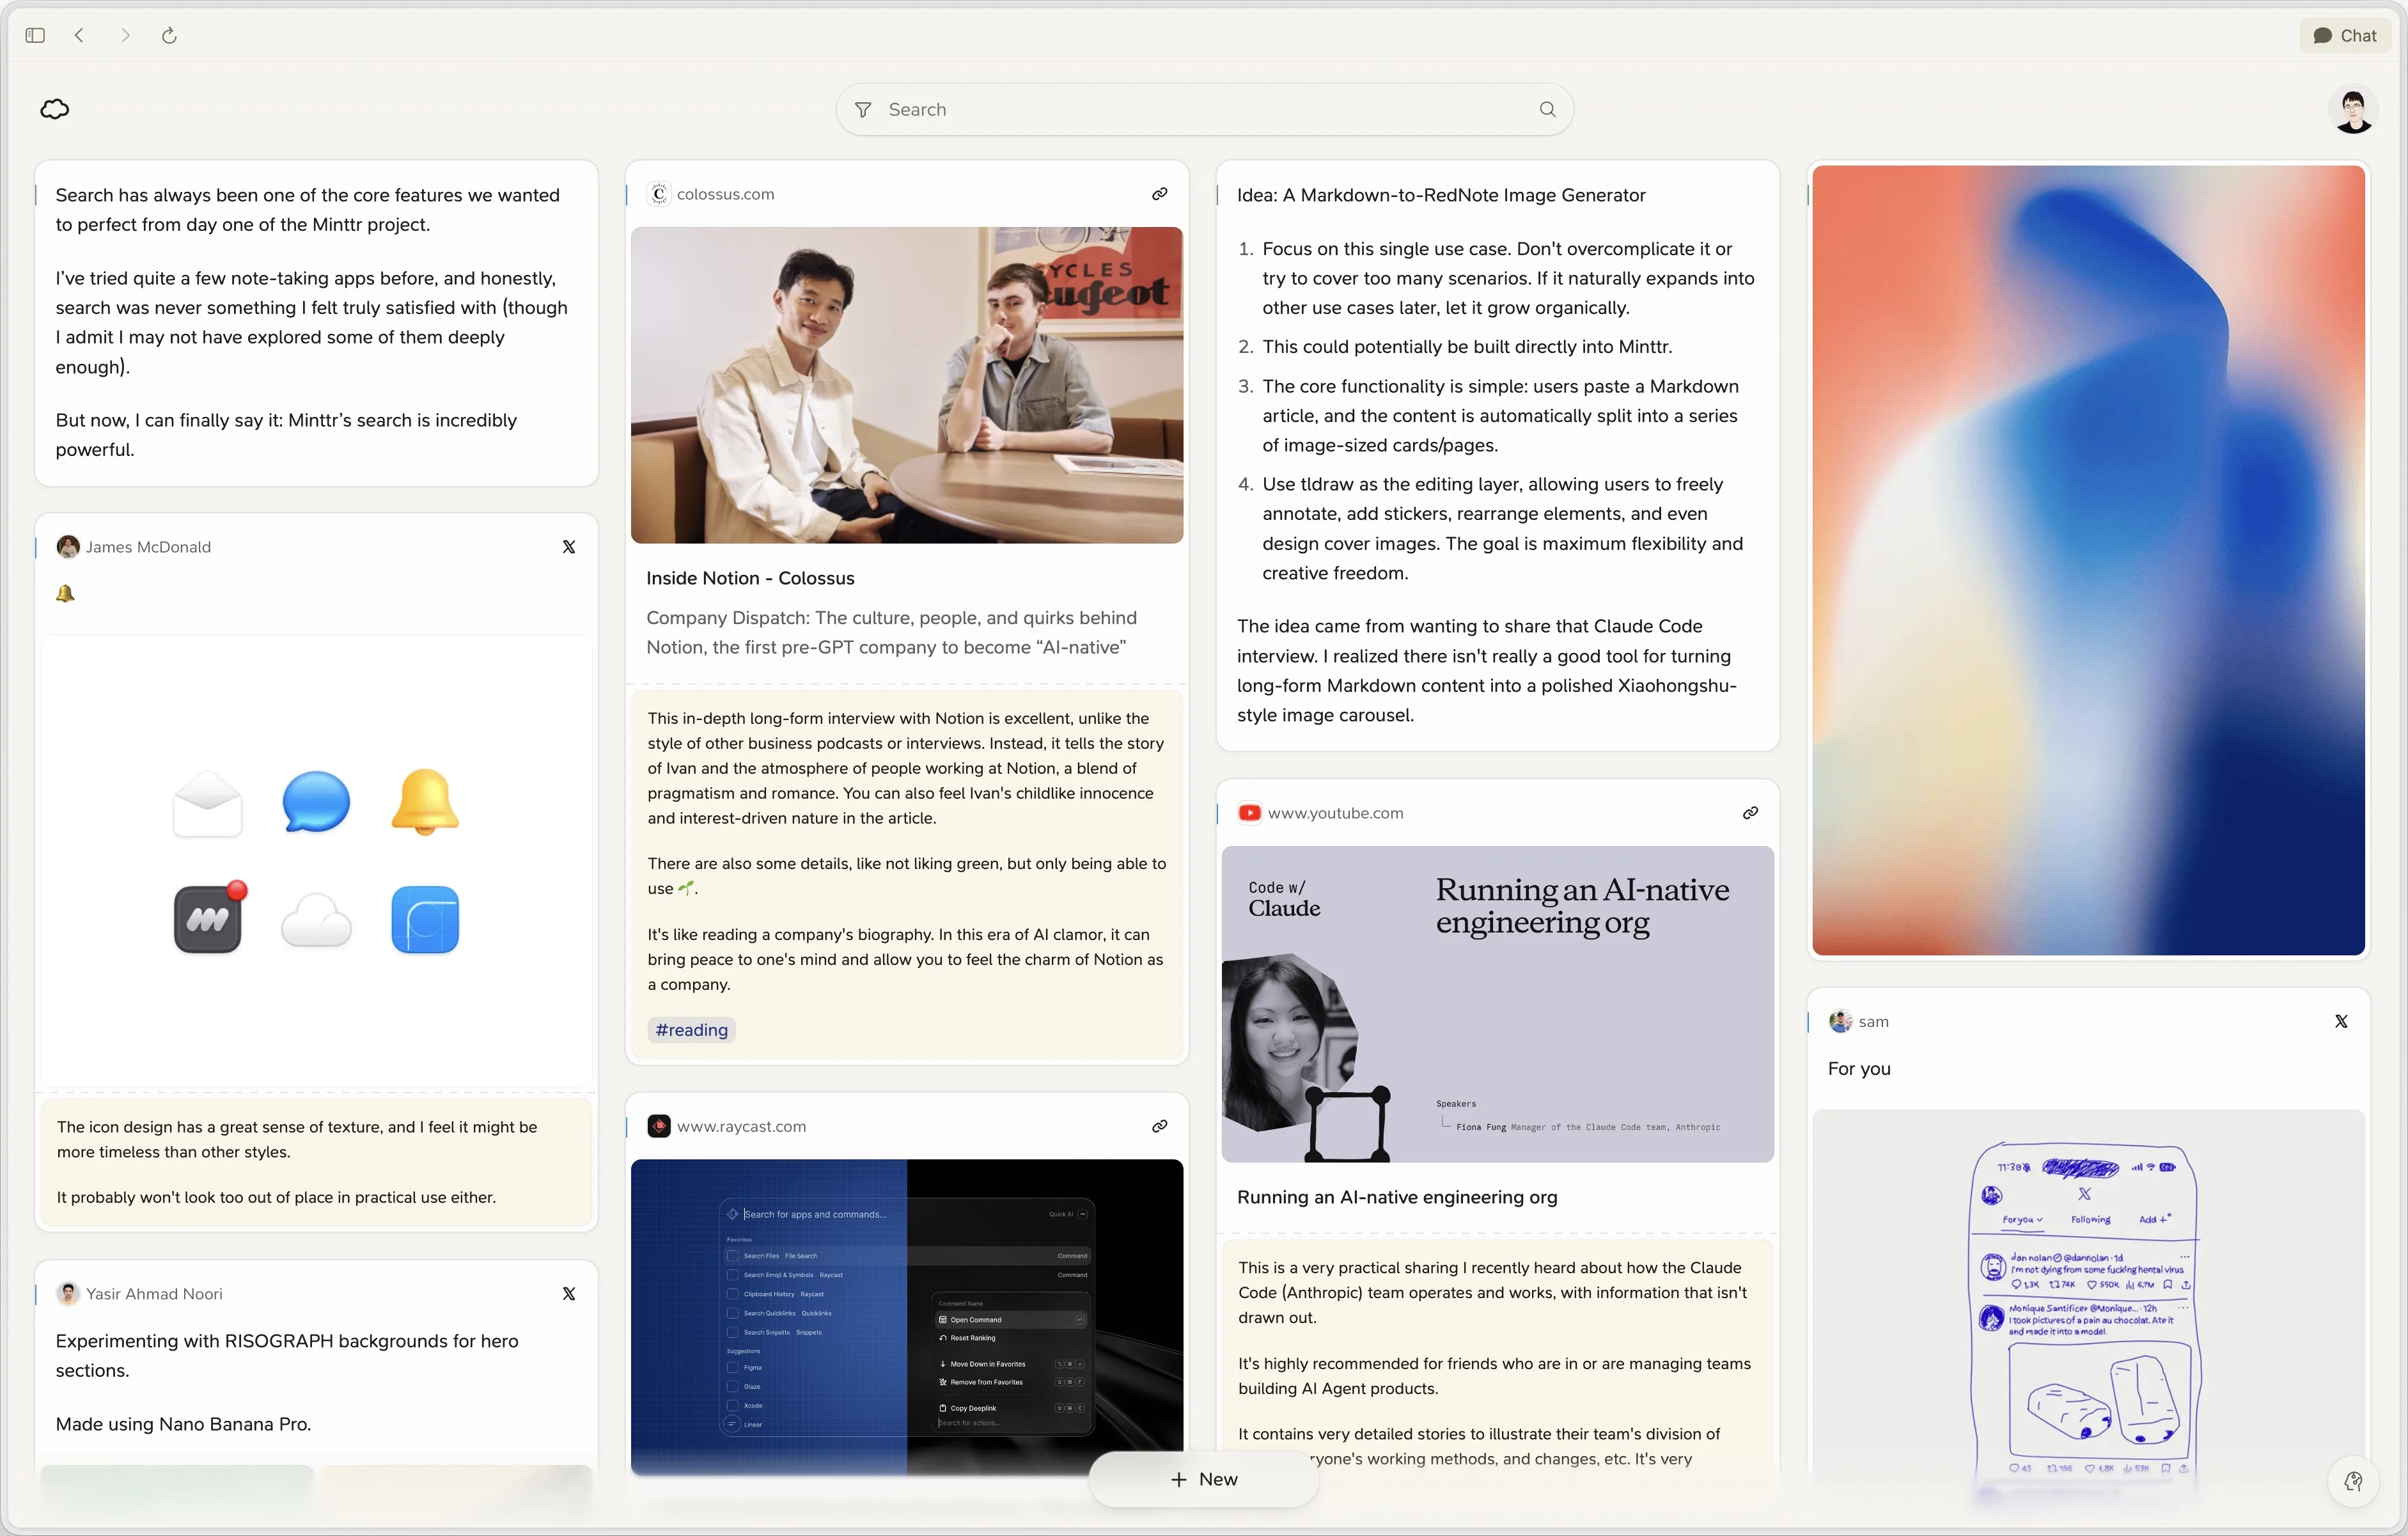Viewport: 2408px width, 1536px height.
Task: Open the www.raycast.com link icon
Action: click(1159, 1127)
